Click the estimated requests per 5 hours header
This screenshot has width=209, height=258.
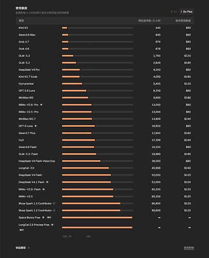pyautogui.click(x=149, y=21)
